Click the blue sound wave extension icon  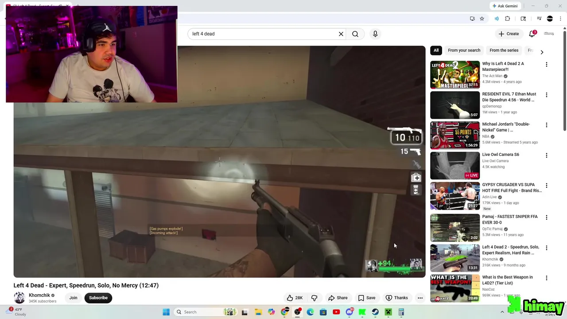497,19
